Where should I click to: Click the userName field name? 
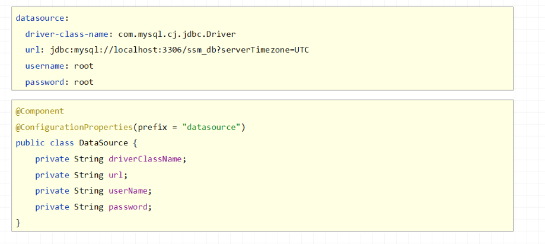128,191
